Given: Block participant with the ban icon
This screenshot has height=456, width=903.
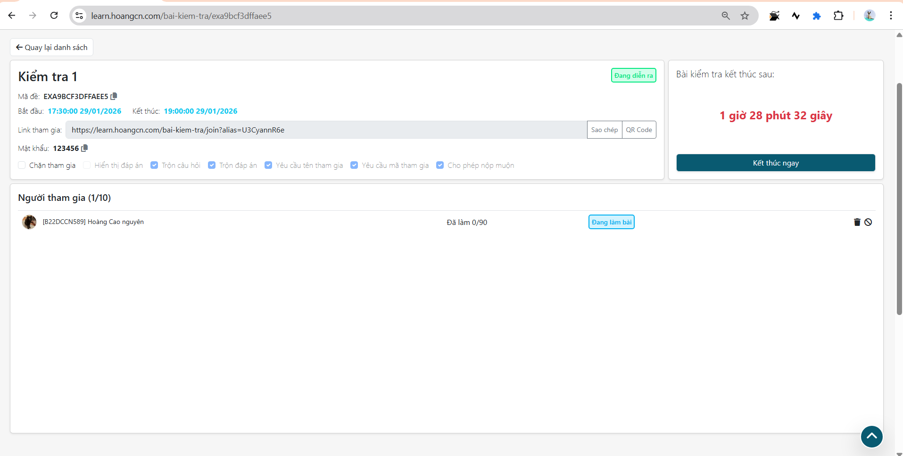Looking at the screenshot, I should click(868, 222).
